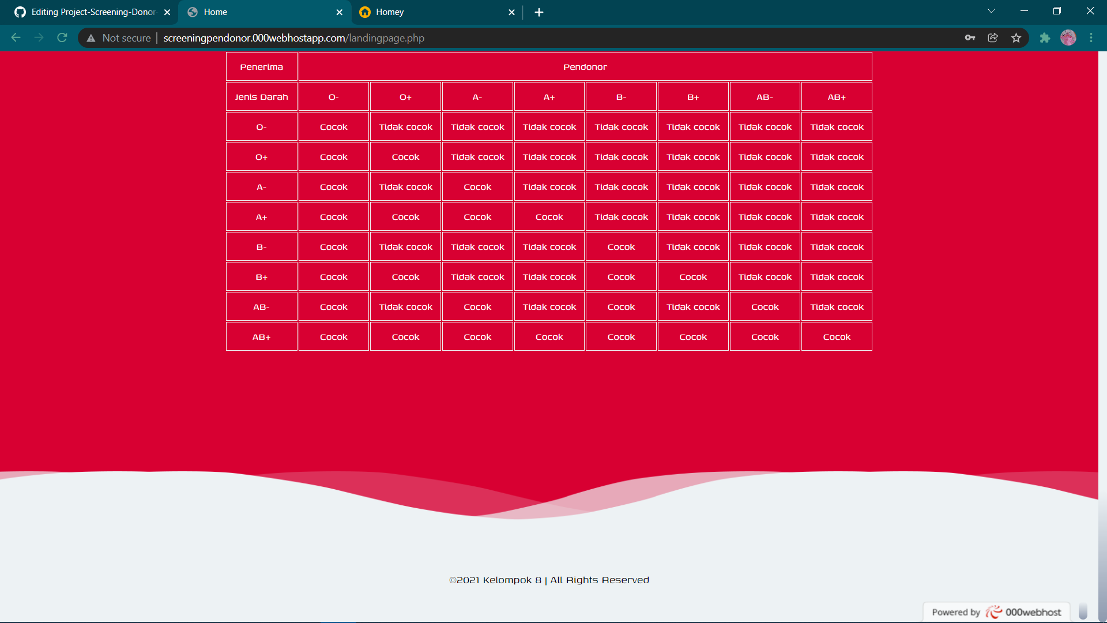Viewport: 1107px width, 623px height.
Task: Open the Chrome profile avatar
Action: [1068, 37]
